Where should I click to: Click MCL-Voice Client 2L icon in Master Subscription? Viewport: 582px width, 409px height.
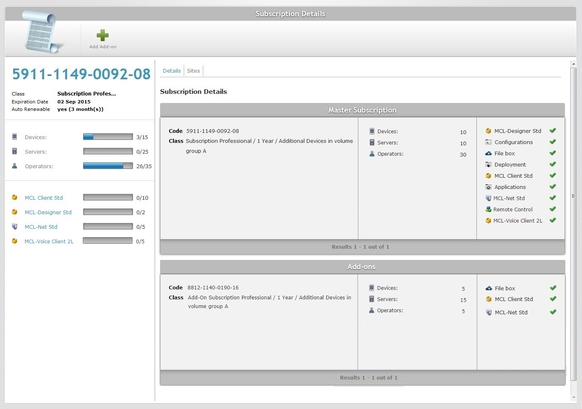coord(488,220)
